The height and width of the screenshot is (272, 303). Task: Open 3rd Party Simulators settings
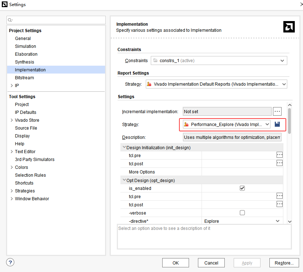[x=35, y=160]
